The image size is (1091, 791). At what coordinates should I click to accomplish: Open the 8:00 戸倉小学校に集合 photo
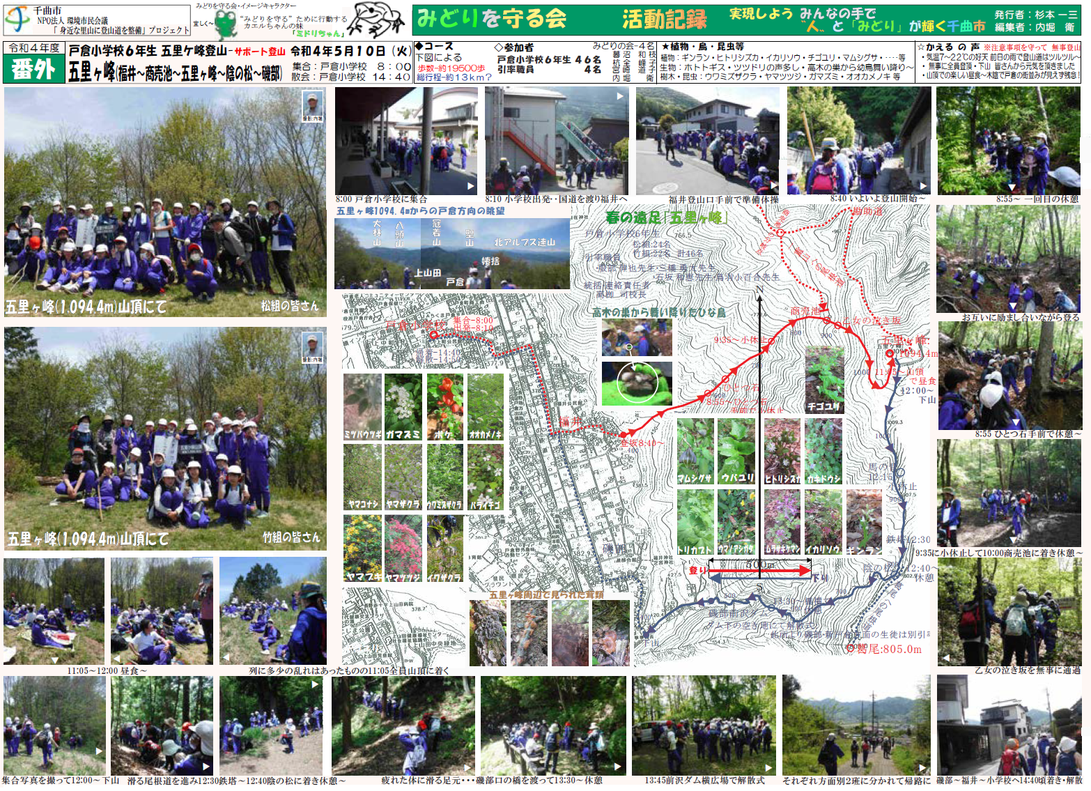click(406, 141)
